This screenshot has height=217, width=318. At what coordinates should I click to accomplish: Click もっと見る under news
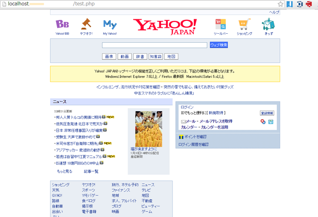(65, 171)
